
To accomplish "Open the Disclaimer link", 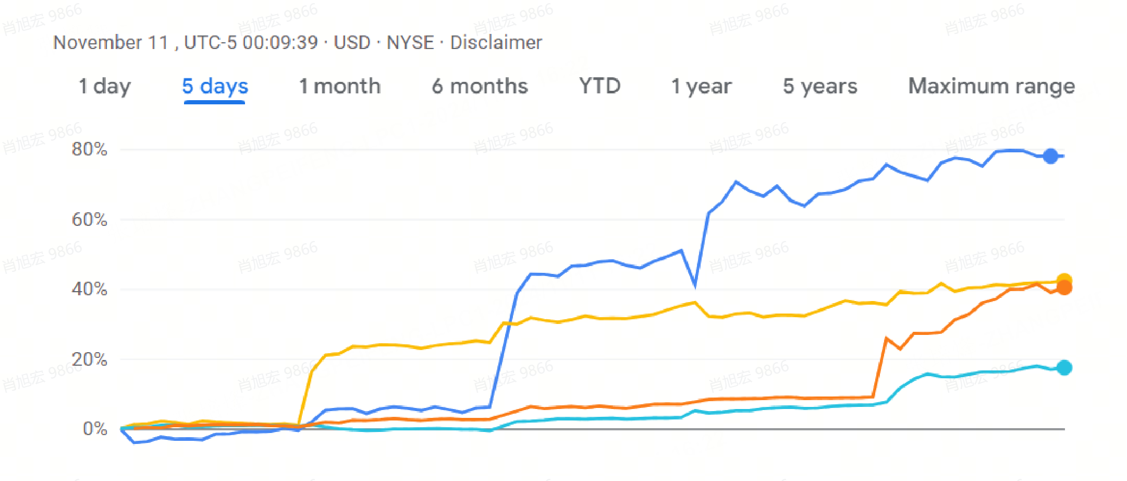I will point(496,42).
